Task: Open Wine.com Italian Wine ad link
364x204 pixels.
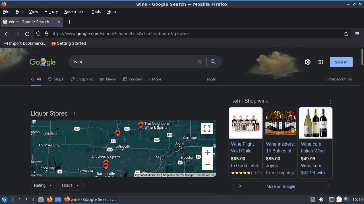Action: tap(313, 147)
